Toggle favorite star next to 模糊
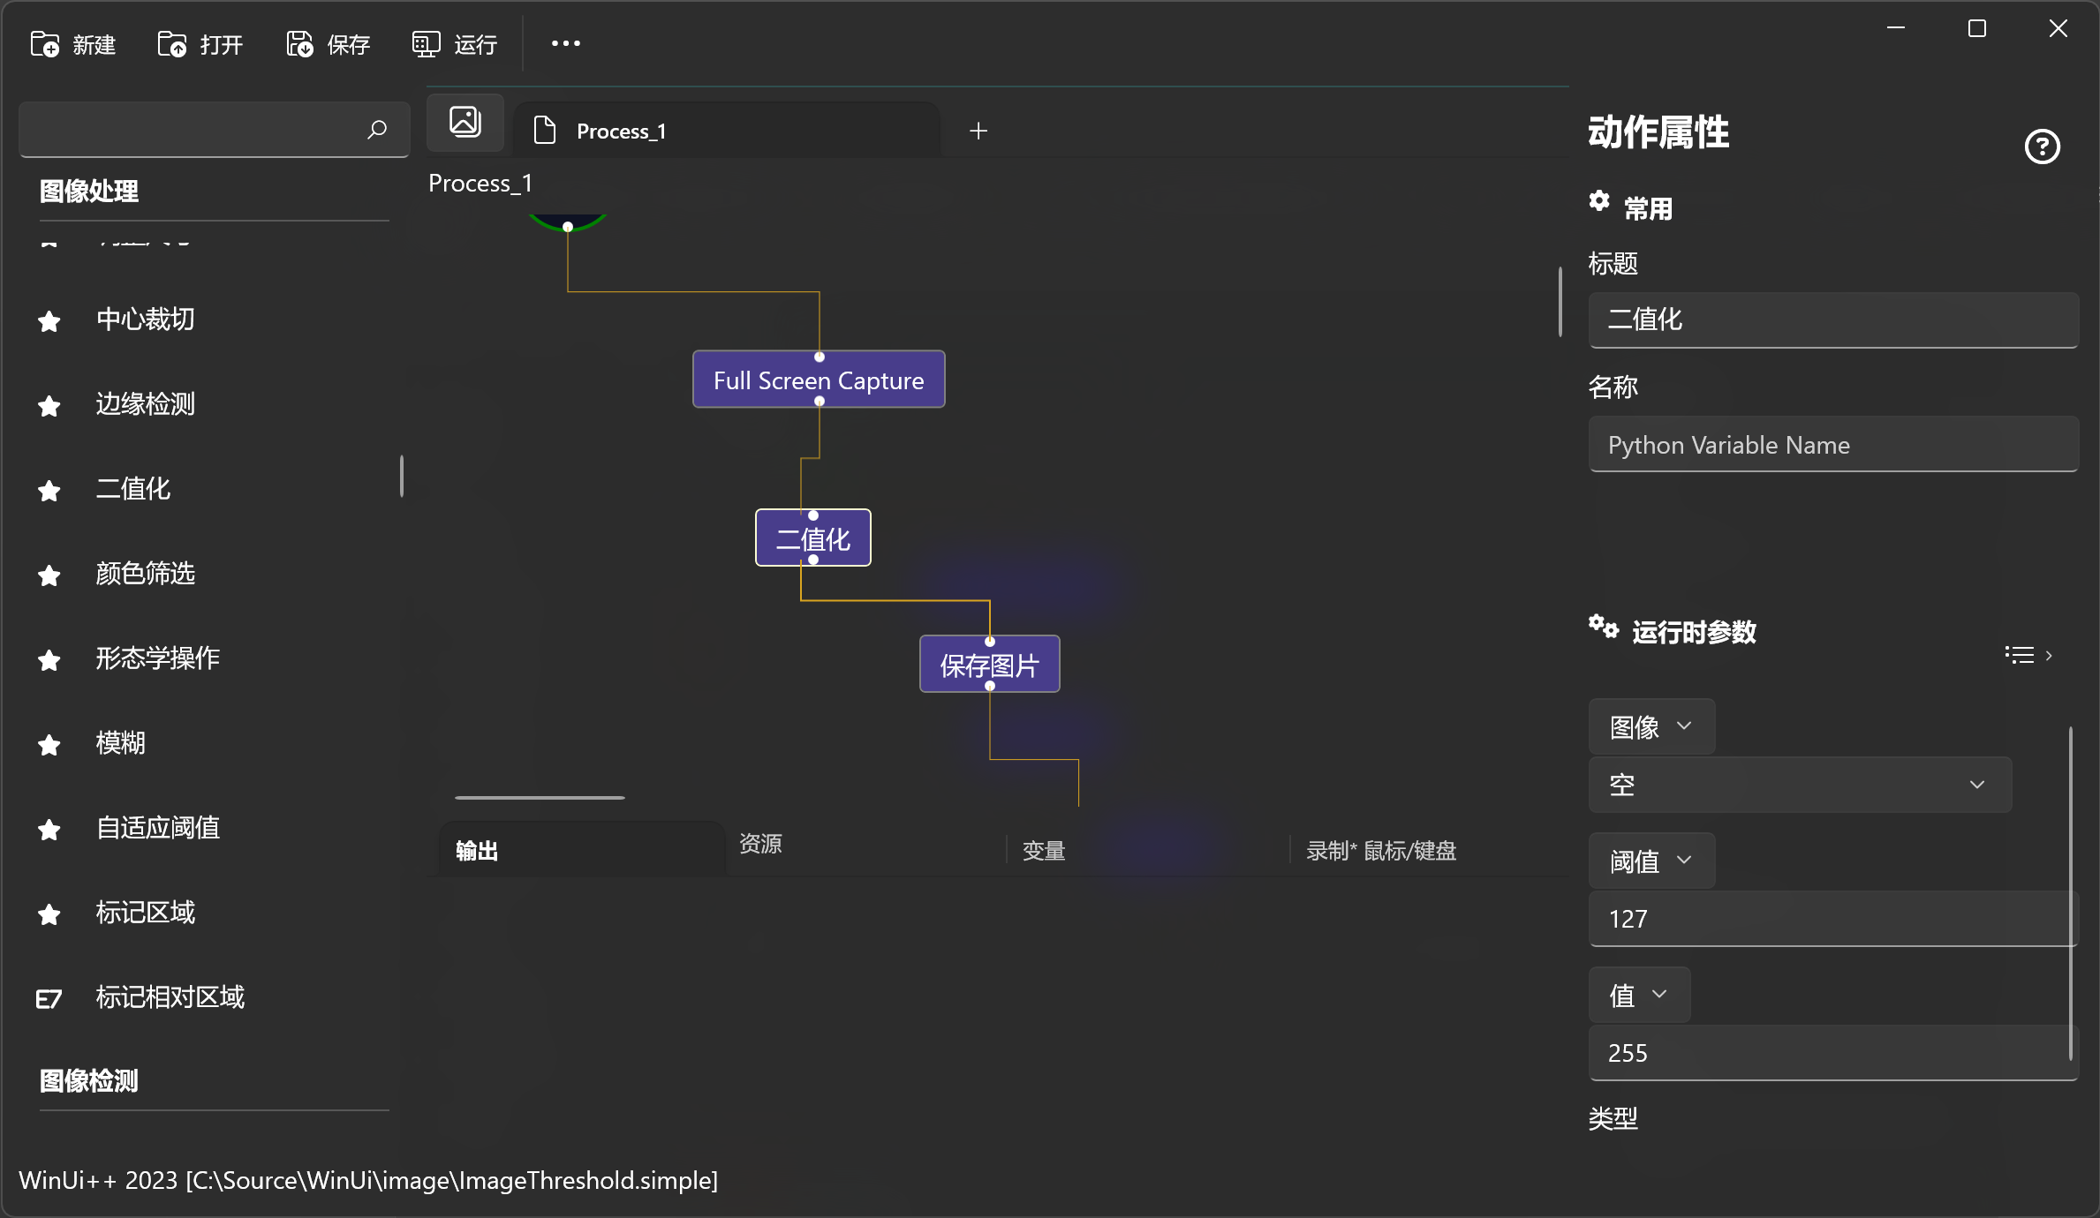The height and width of the screenshot is (1218, 2100). pos(49,744)
